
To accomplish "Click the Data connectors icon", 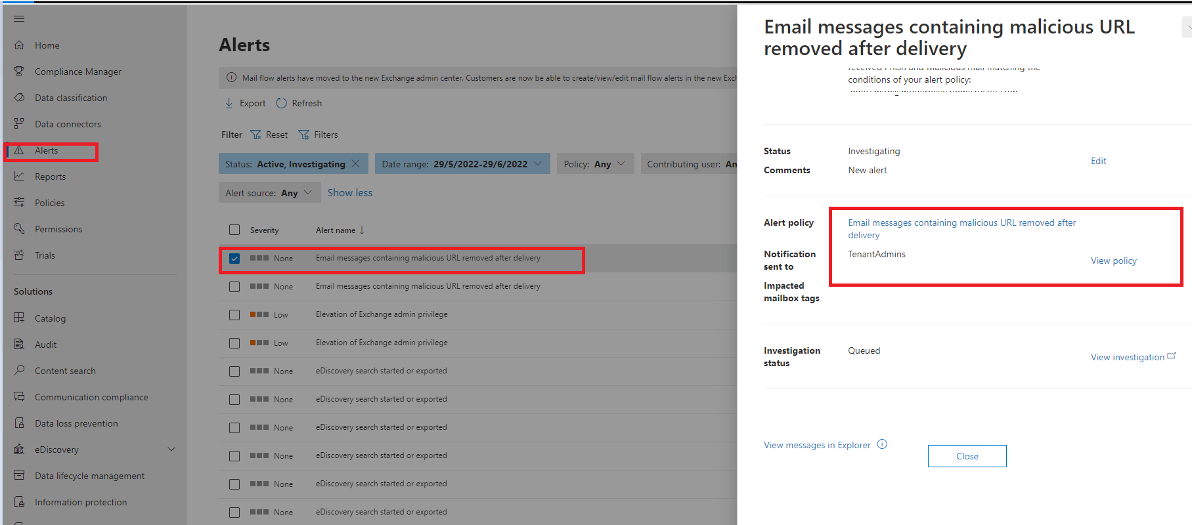I will coord(19,124).
